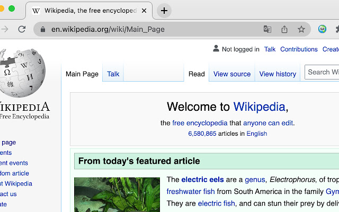This screenshot has width=339, height=212.
Task: Click the Contributions link at top
Action: point(299,49)
